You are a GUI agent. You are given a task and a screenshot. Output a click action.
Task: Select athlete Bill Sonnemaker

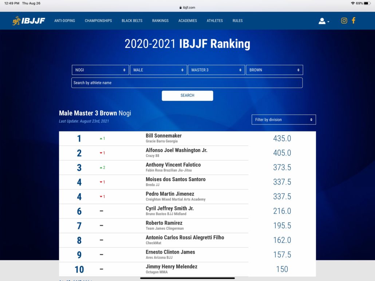pos(163,136)
